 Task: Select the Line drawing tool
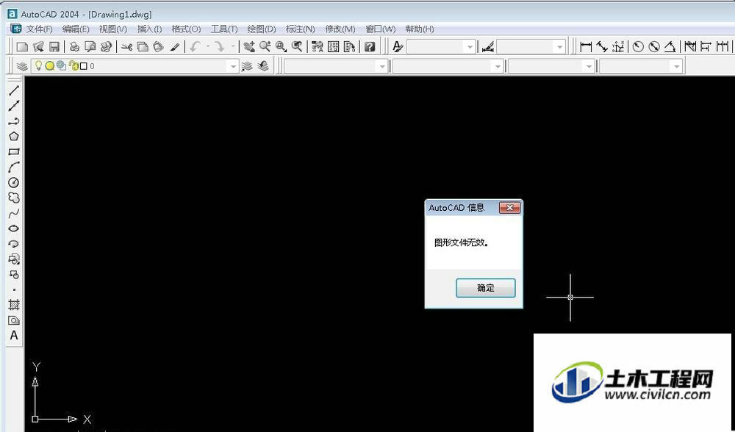(13, 90)
